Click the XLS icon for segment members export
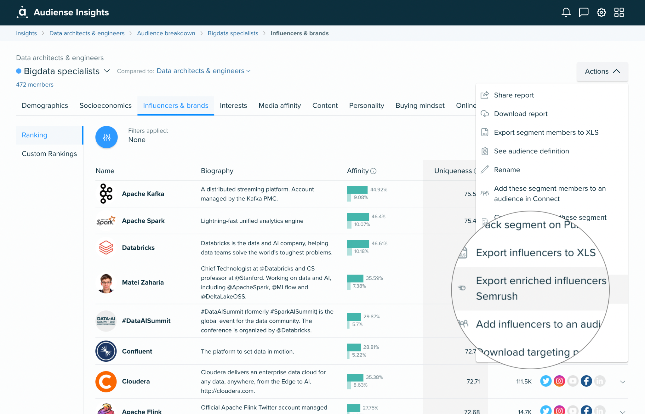 point(485,132)
